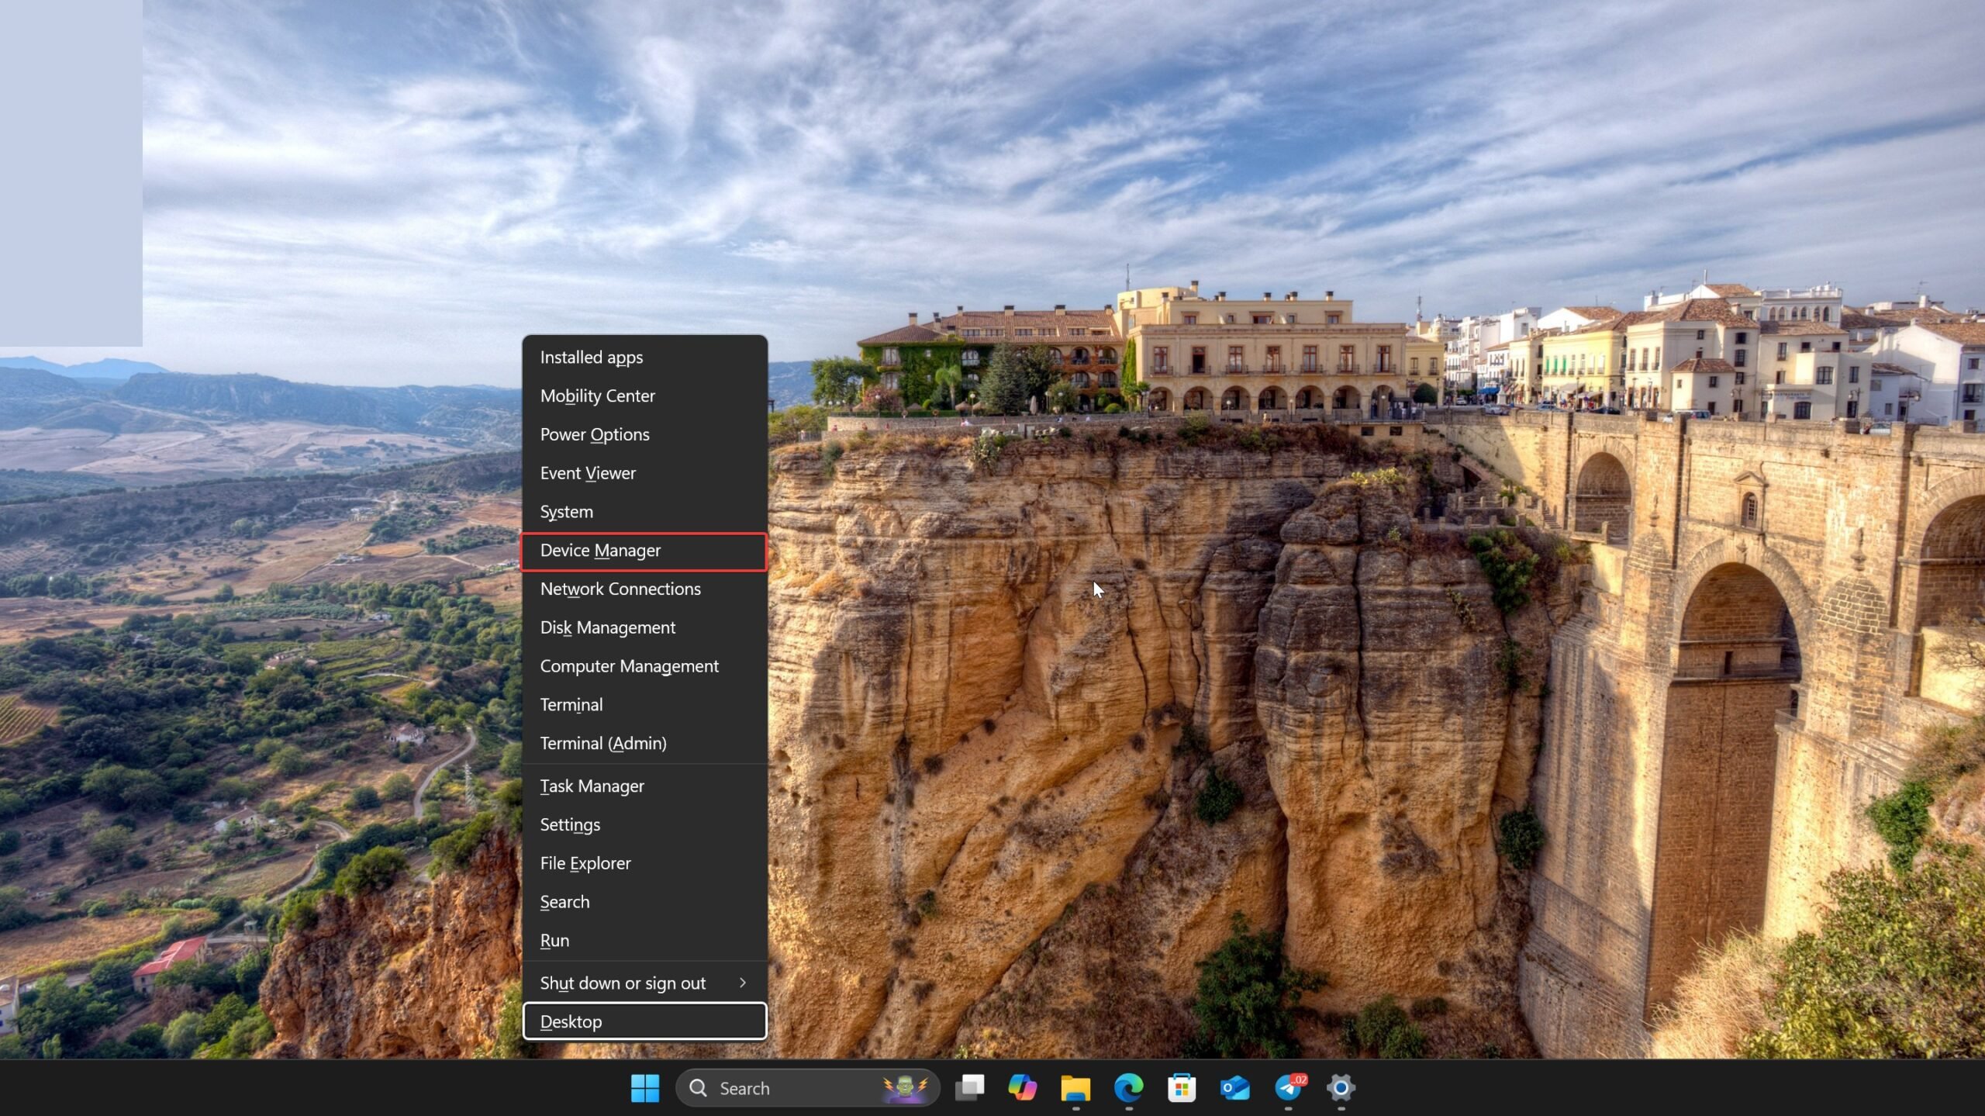This screenshot has height=1116, width=1985.
Task: Open Disk Management from context menu
Action: (x=608, y=626)
